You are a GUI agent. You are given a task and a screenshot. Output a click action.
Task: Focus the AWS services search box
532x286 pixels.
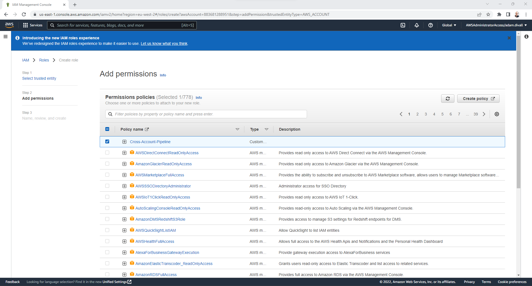pos(122,25)
